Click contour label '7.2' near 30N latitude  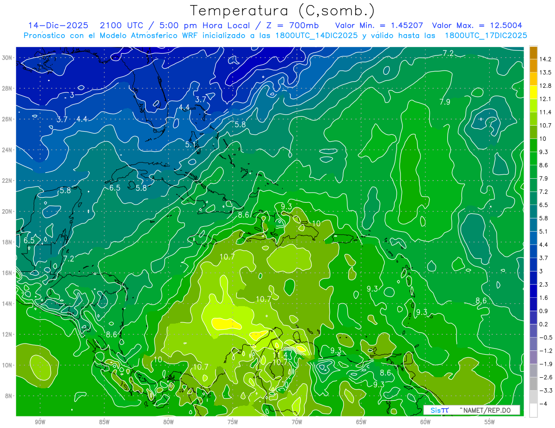coord(448,53)
